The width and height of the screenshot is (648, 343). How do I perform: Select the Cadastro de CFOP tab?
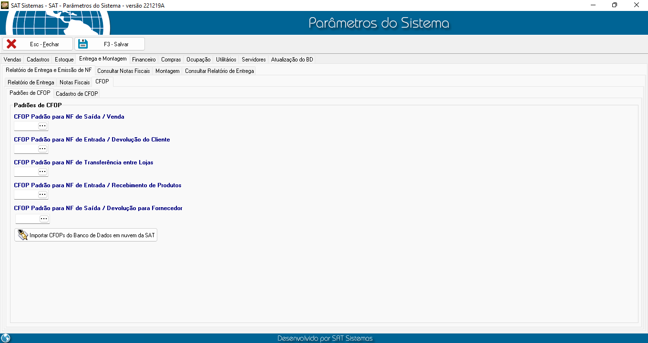click(77, 94)
